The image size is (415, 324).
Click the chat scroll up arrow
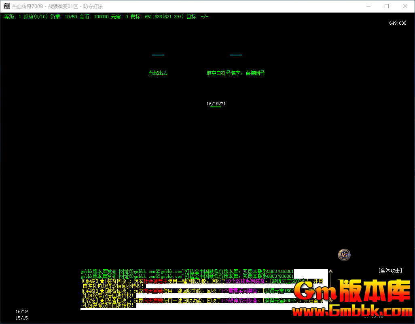click(x=330, y=272)
